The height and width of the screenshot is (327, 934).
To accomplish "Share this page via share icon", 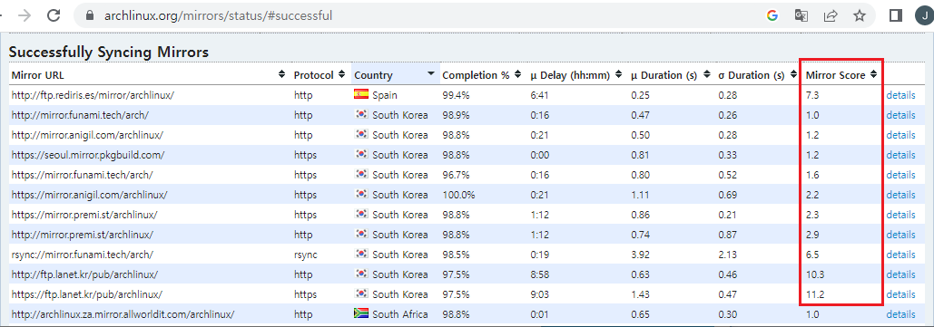I will point(830,15).
